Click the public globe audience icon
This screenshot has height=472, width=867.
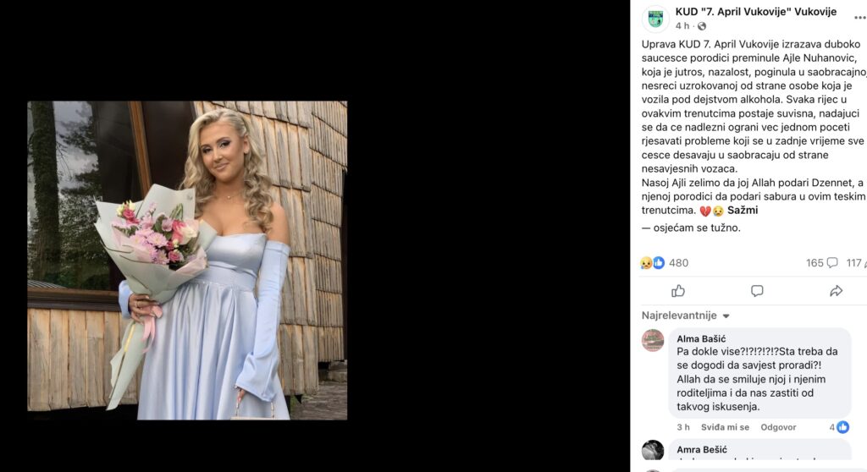[702, 26]
